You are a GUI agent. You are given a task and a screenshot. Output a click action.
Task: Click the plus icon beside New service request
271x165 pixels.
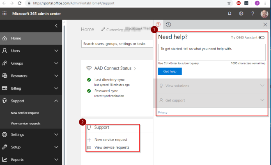click(89, 140)
